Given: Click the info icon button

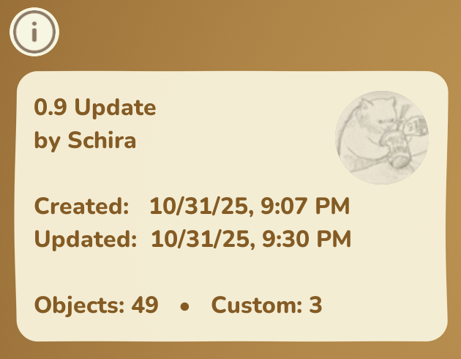Looking at the screenshot, I should 34,32.
